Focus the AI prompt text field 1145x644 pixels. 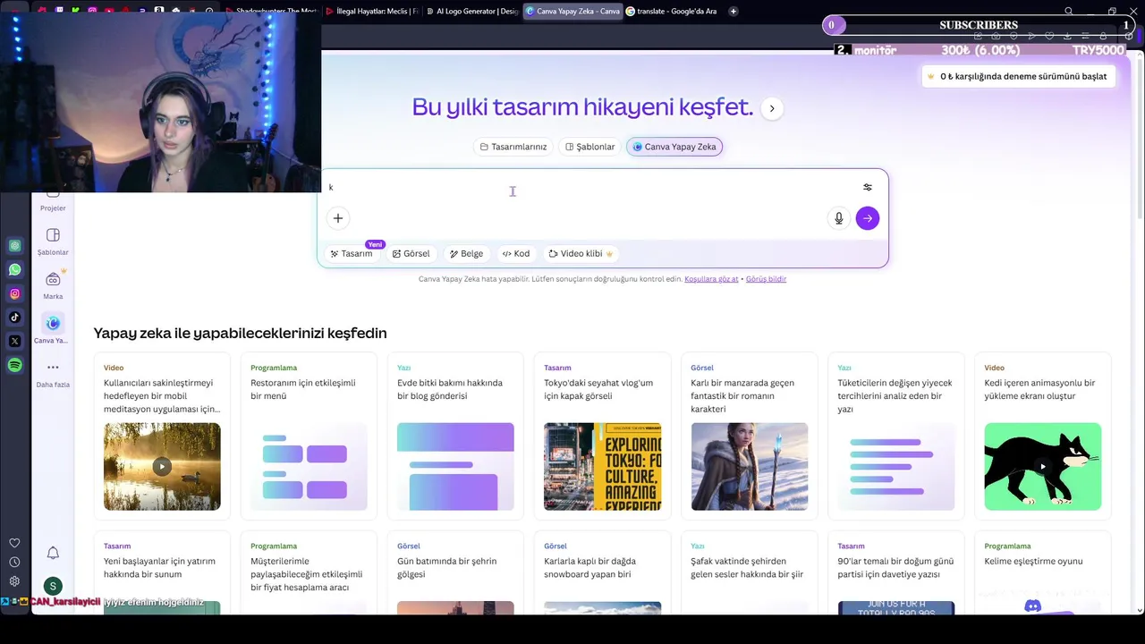590,187
